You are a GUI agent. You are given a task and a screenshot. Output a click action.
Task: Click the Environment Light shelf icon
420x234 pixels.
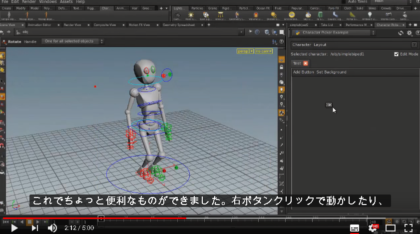tap(292, 16)
